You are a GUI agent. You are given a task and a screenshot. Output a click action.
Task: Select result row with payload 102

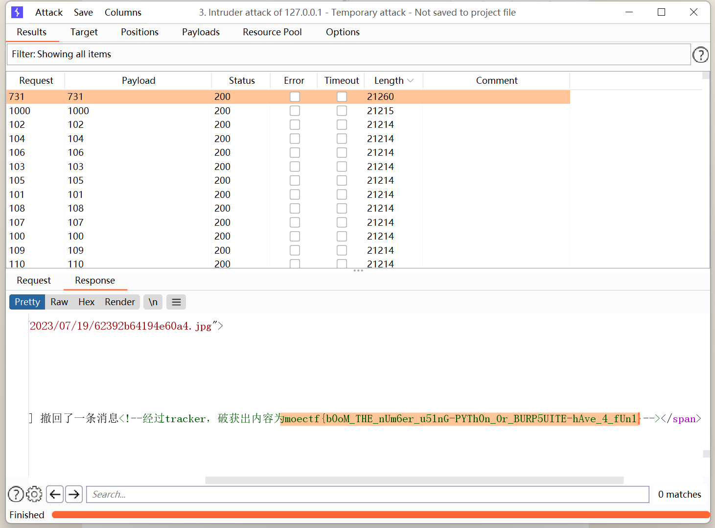point(288,124)
